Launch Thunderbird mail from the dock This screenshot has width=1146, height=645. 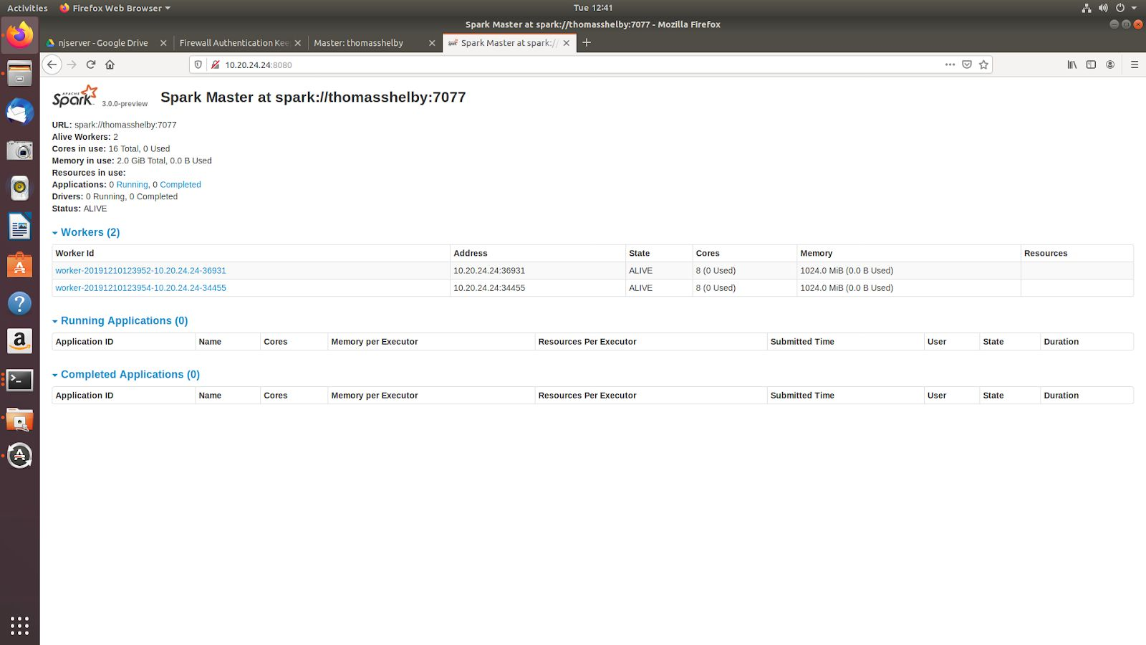coord(19,112)
